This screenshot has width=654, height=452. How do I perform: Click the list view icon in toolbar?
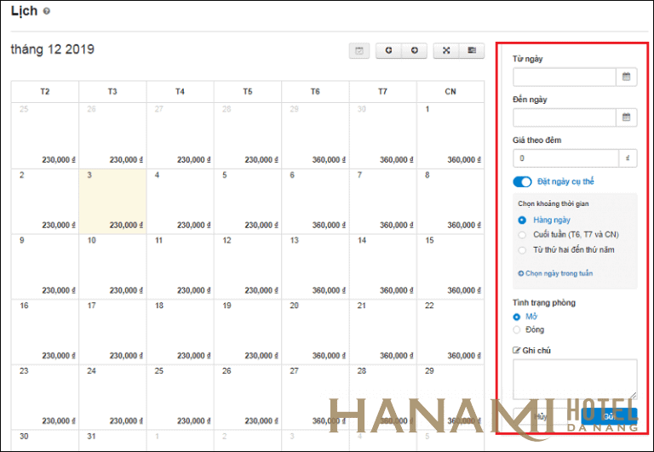(x=471, y=51)
